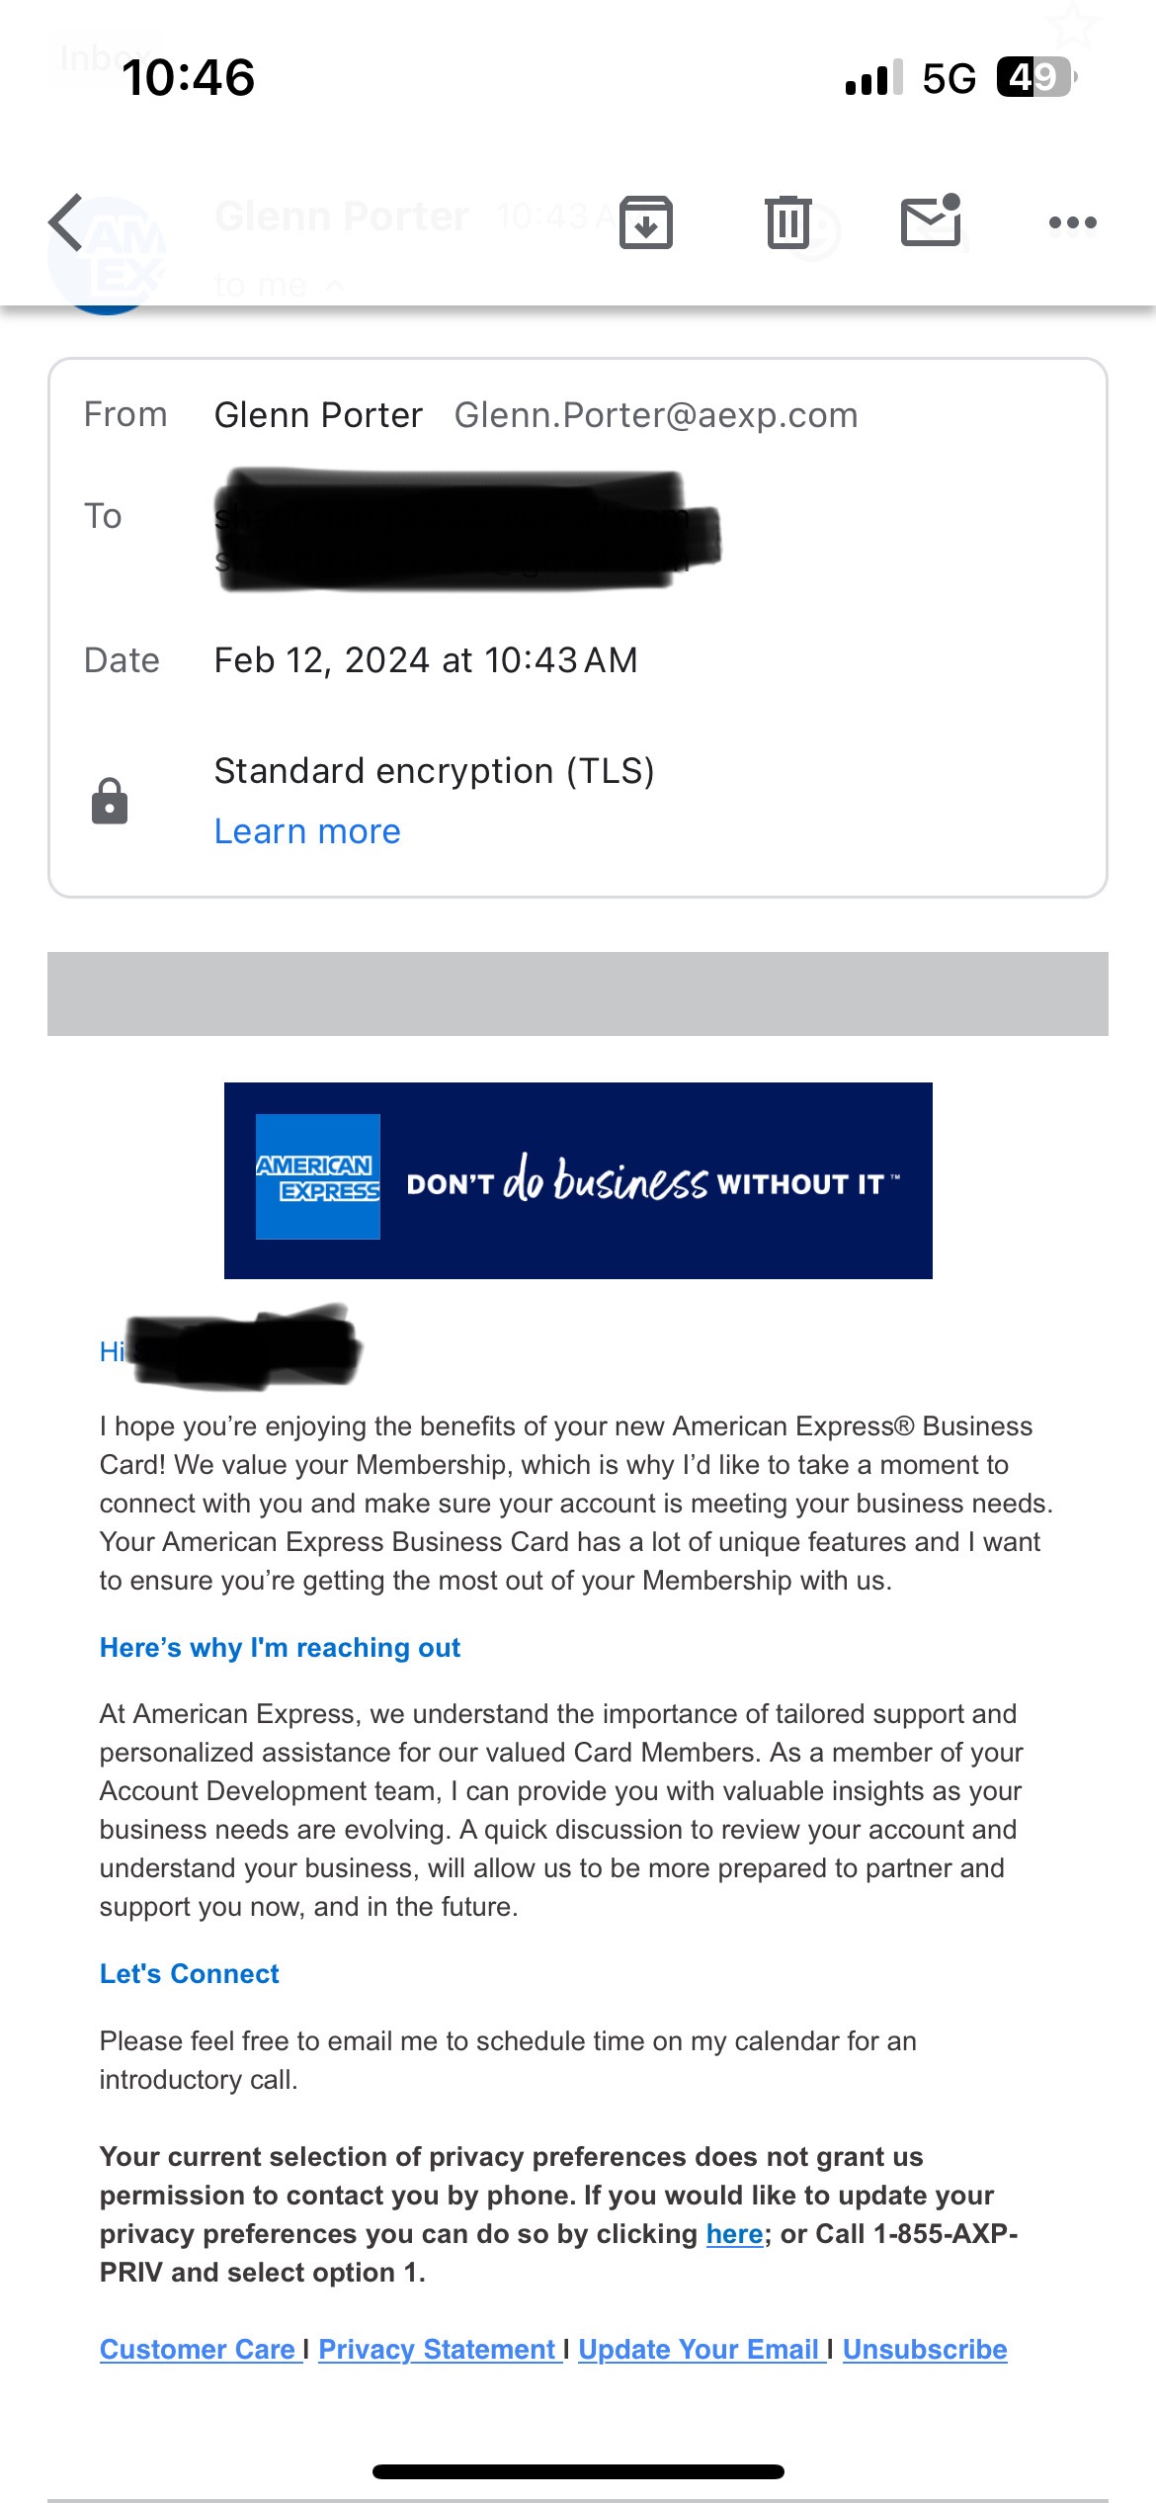Click the "here" privacy preferences link
1156x2503 pixels.
click(734, 2234)
